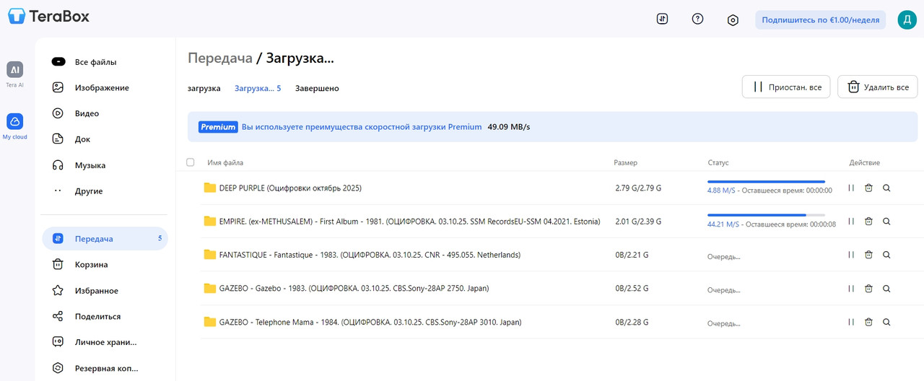Click the DEEP PURPLE folder icon
The image size is (924, 381).
[x=210, y=188]
